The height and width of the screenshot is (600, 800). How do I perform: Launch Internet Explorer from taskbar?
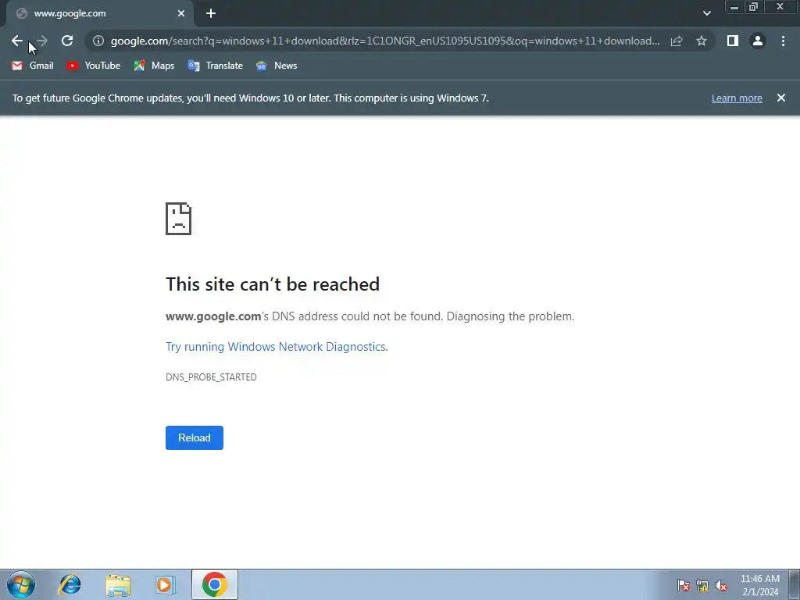70,584
